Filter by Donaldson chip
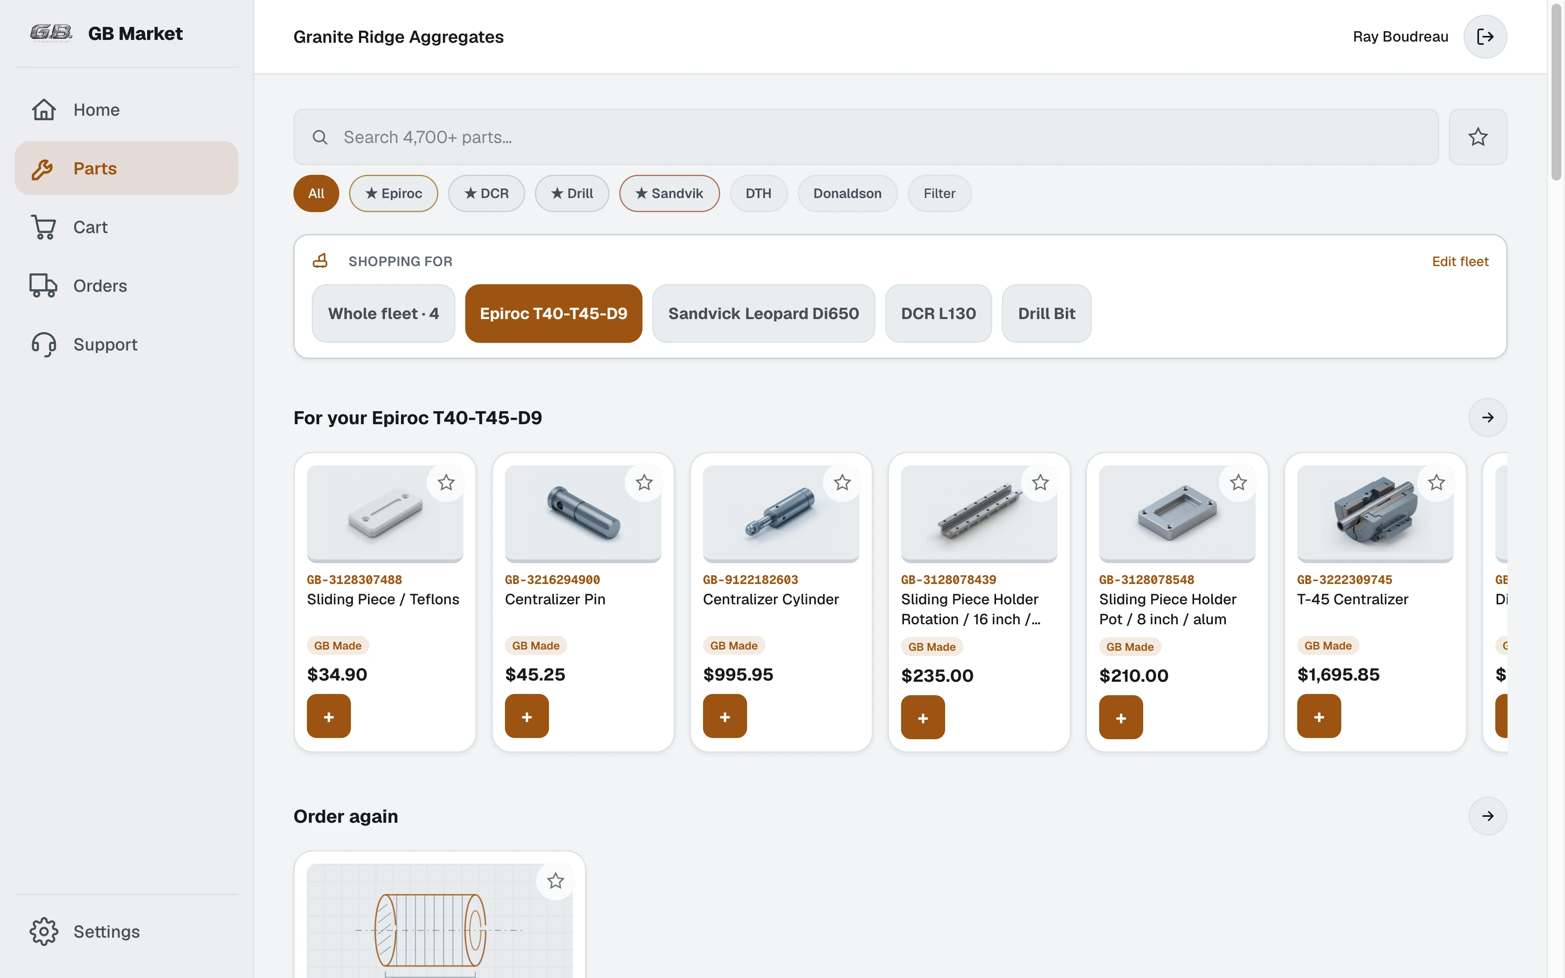 (847, 194)
